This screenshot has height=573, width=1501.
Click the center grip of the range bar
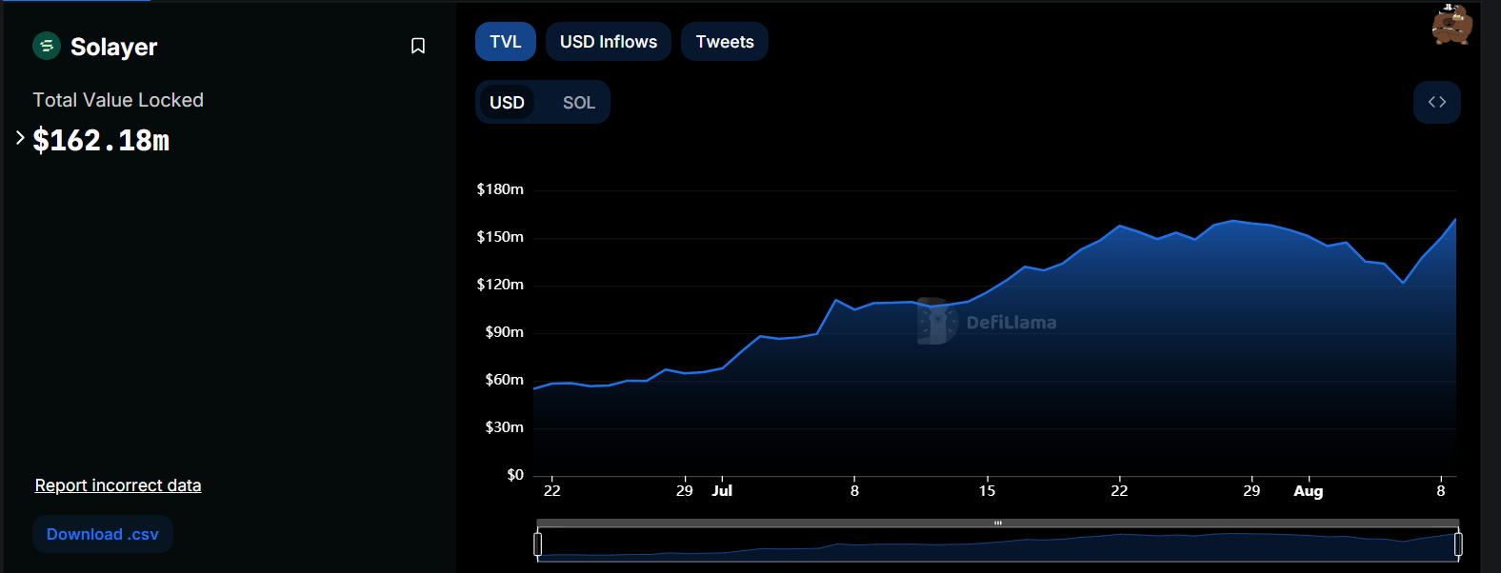(x=997, y=523)
